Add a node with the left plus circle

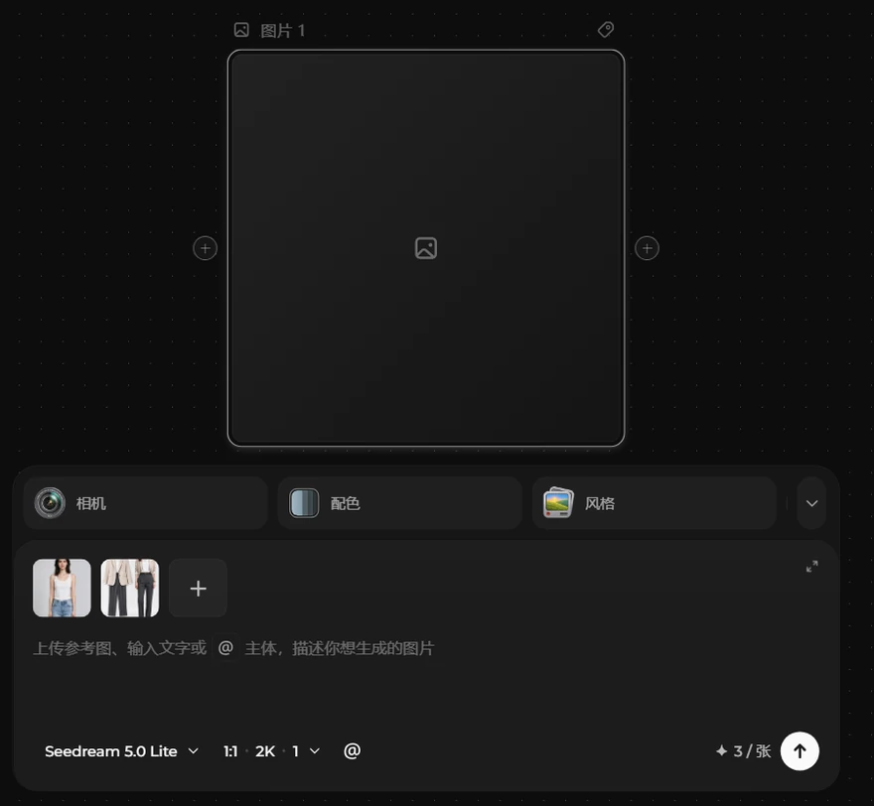pyautogui.click(x=206, y=248)
